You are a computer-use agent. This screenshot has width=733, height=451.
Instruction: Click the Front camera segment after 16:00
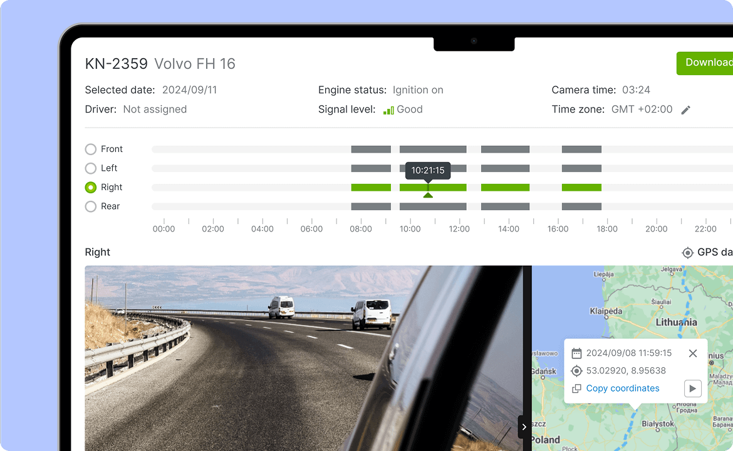tap(581, 149)
